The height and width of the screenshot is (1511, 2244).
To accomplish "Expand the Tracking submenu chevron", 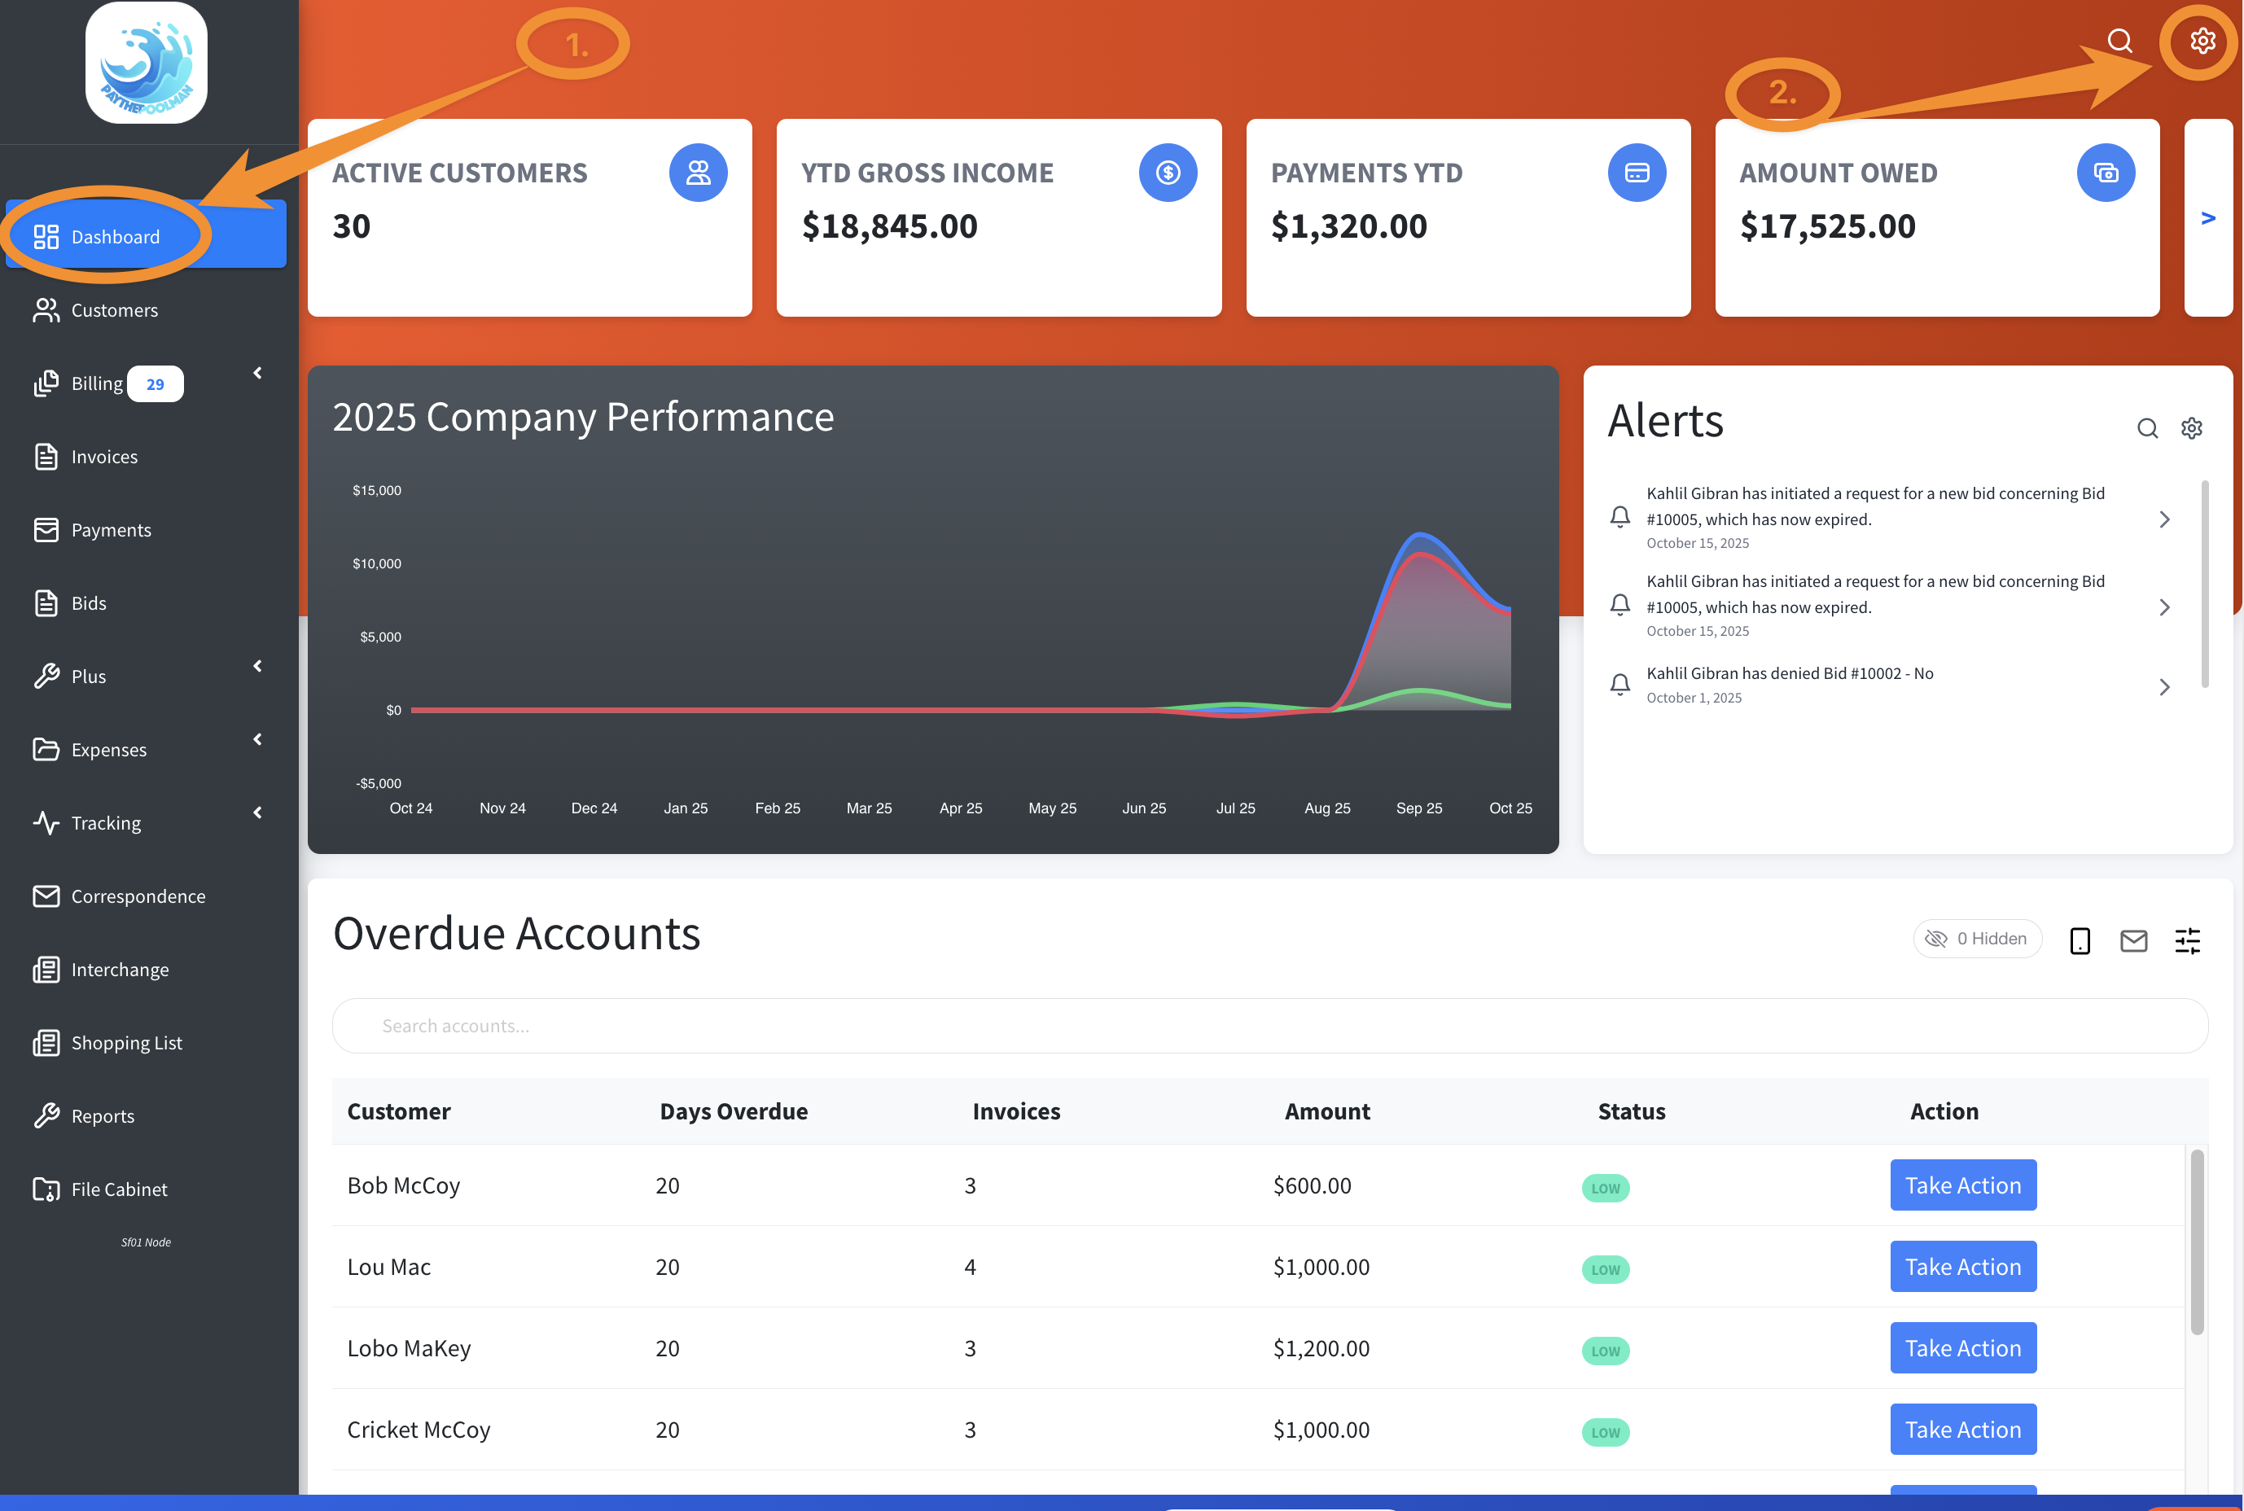I will pyautogui.click(x=257, y=812).
